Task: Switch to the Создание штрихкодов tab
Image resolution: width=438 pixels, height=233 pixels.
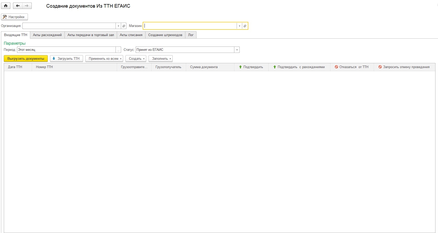Action: (165, 35)
